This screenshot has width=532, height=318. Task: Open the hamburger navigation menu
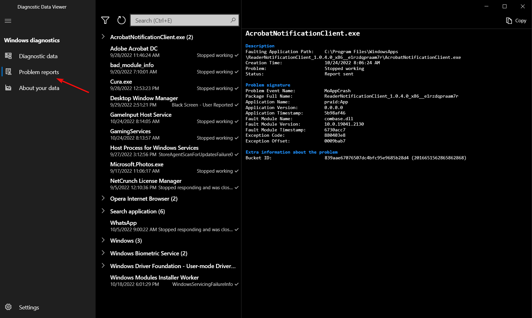point(8,21)
